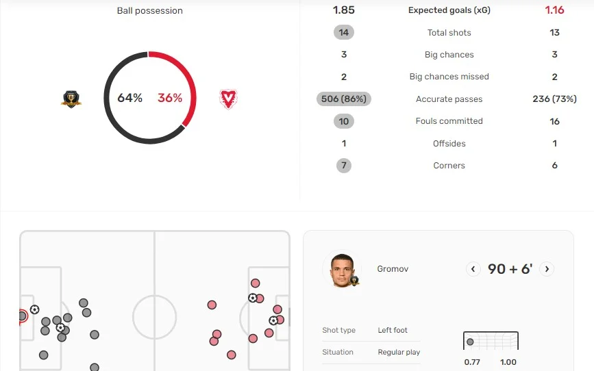The width and height of the screenshot is (594, 371).
Task: Select the topmost pink shot dot on the pitch
Action: [255, 283]
